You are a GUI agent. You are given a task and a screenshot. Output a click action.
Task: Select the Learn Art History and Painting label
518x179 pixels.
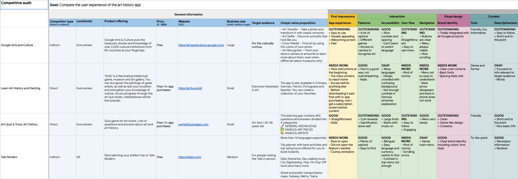(24, 88)
